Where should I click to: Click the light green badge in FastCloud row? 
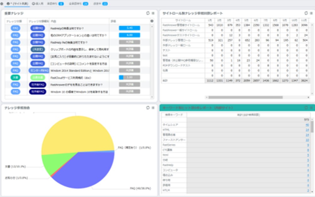pos(38,77)
